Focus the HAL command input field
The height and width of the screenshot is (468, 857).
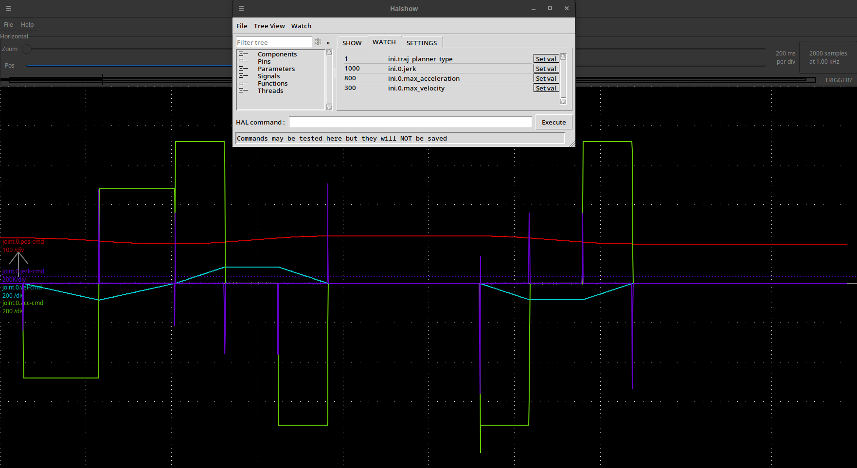click(410, 122)
